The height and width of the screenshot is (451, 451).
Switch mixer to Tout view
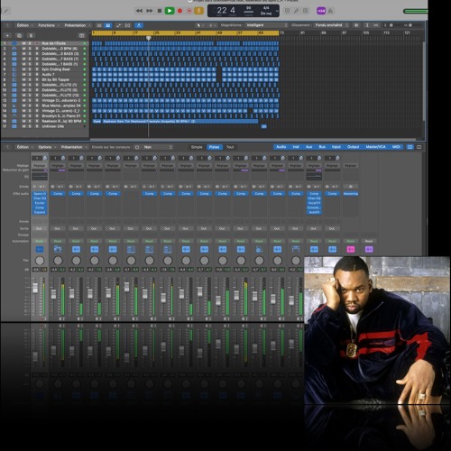[x=230, y=147]
